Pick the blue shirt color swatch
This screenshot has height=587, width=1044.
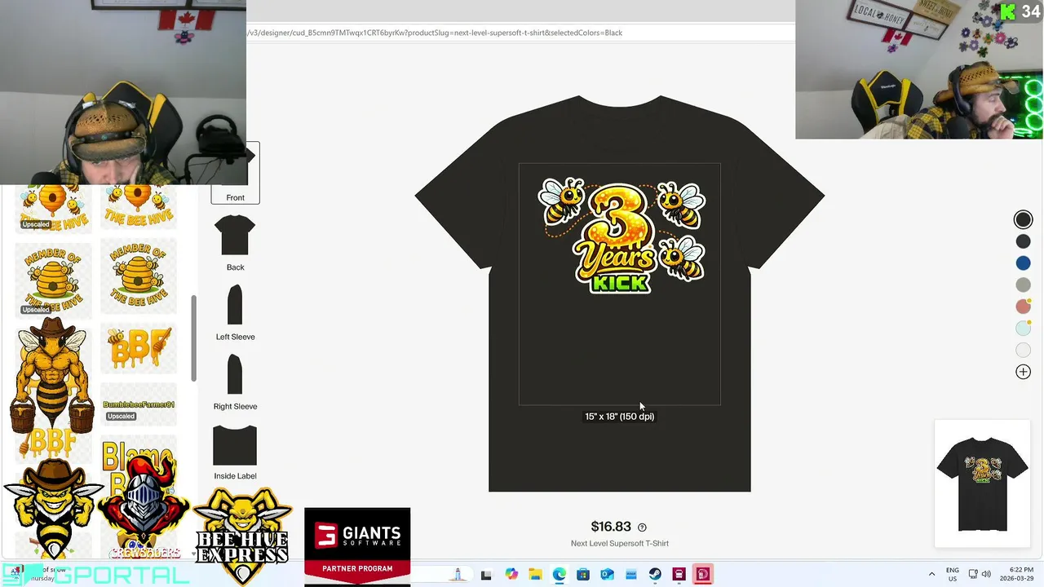pos(1023,263)
